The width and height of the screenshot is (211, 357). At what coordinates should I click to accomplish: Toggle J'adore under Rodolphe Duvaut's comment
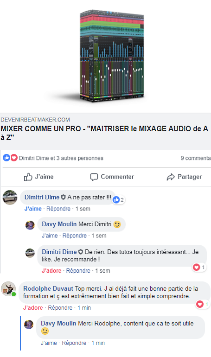tap(33, 308)
